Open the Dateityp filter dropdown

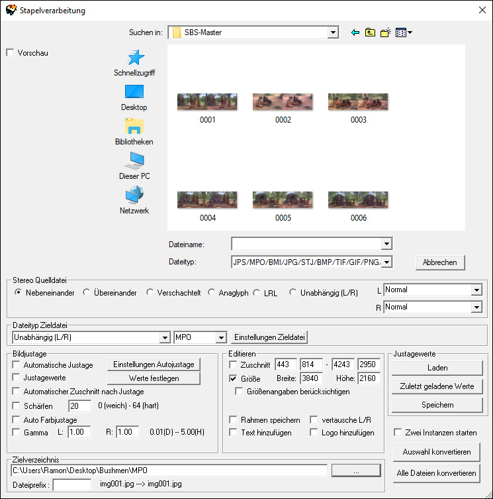pos(387,262)
